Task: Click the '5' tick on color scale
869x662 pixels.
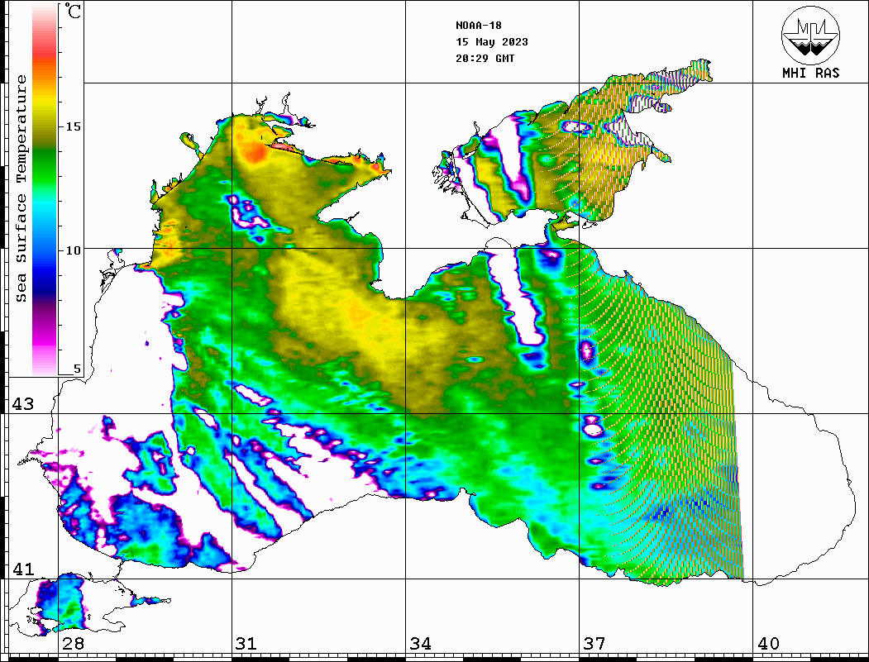Action: [x=77, y=369]
